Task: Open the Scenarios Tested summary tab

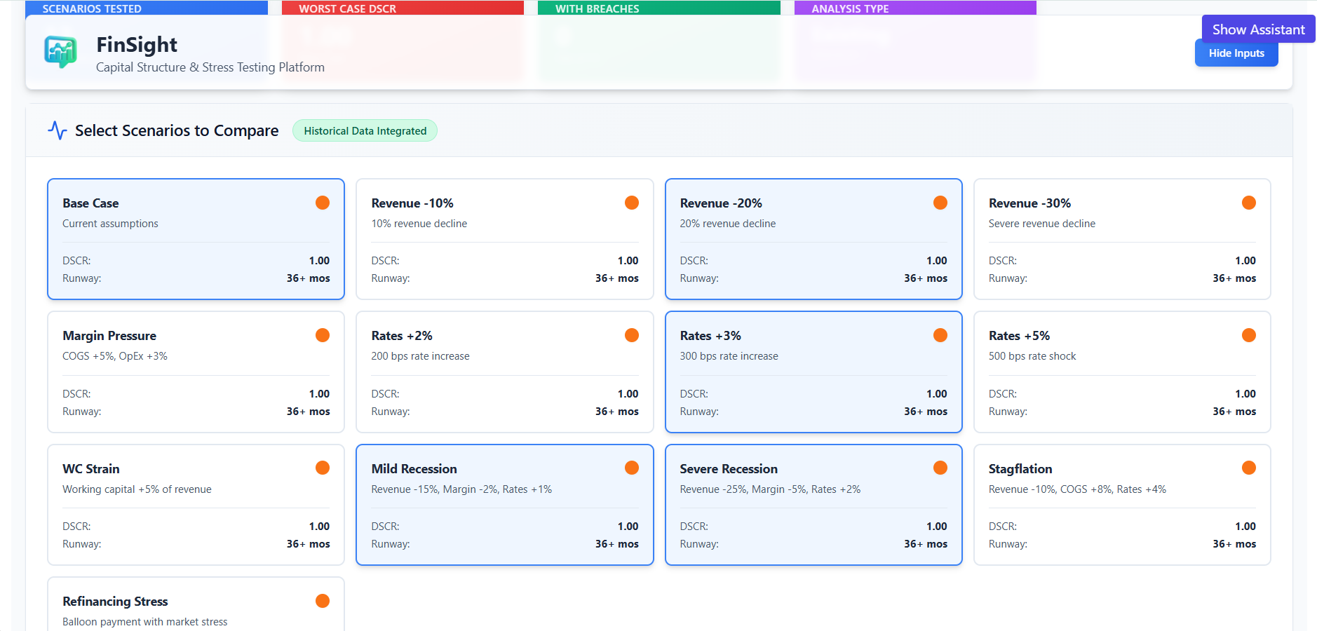Action: click(146, 8)
